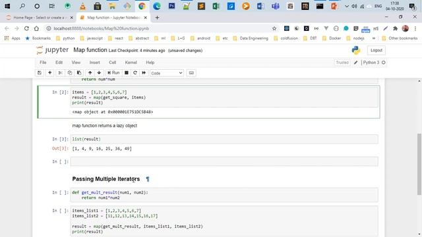The width and height of the screenshot is (422, 237).
Task: Open the Edit menu
Action: [x=59, y=63]
